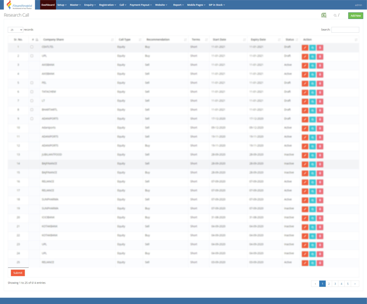
Task: Open the SIP in Stock menu
Action: 217,5
